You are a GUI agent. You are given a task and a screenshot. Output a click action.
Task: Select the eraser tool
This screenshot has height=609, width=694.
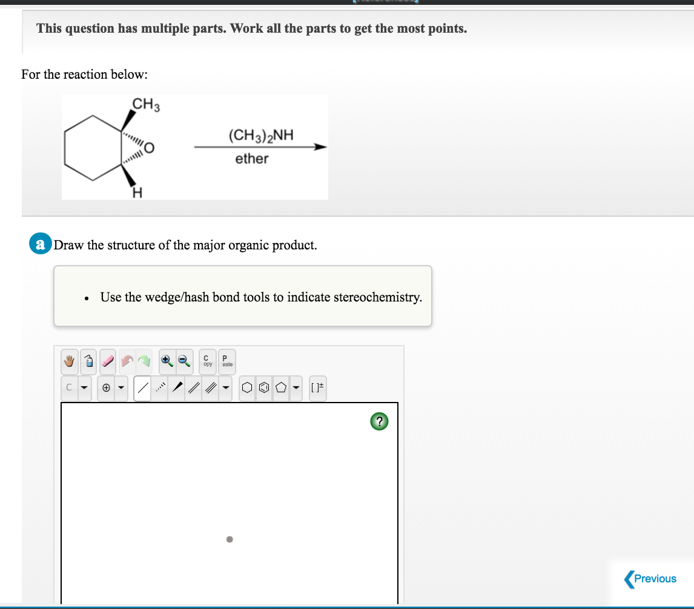(x=107, y=361)
